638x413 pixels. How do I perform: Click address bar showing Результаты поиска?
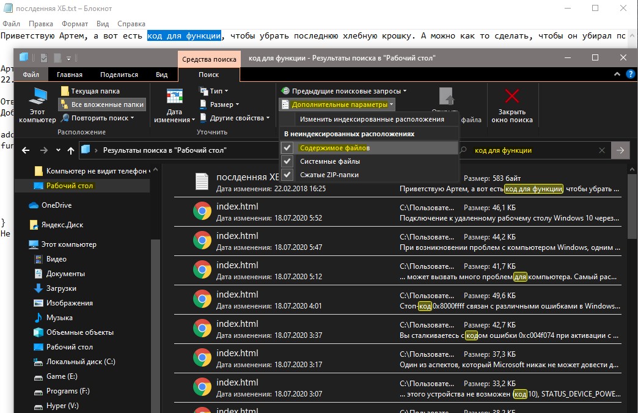point(179,150)
